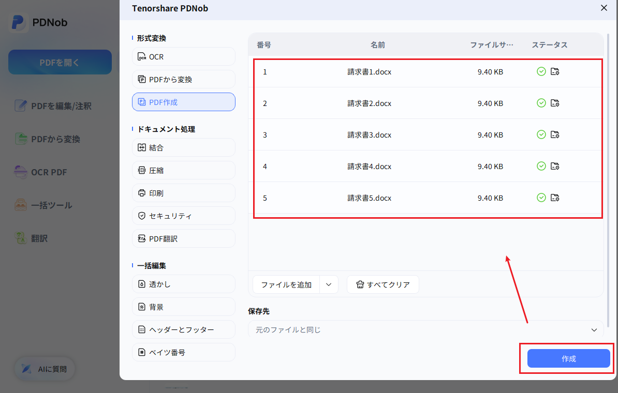Open the 印刷 print option

184,193
